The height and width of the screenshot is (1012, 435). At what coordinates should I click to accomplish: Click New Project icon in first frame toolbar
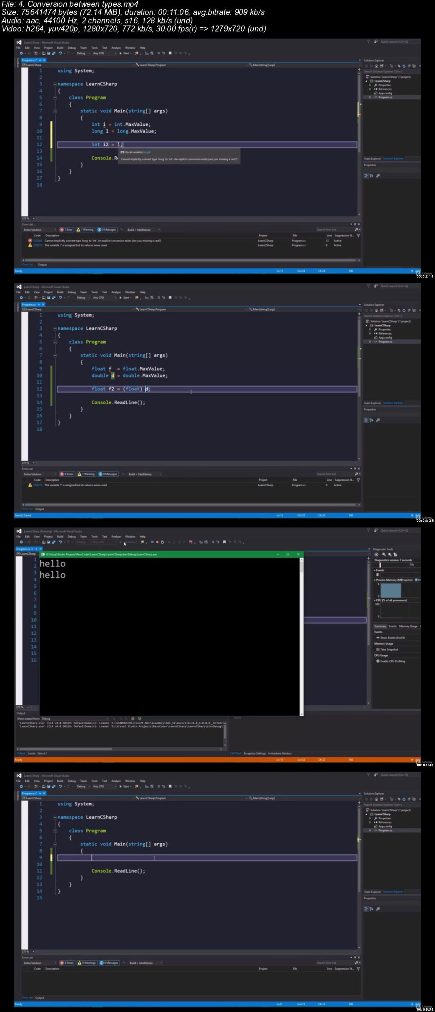[36, 53]
